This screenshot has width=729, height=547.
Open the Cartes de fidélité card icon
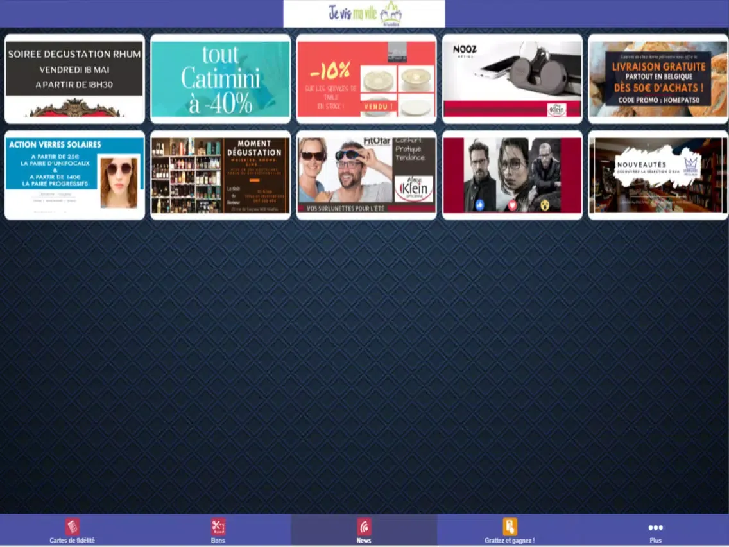pos(72,527)
